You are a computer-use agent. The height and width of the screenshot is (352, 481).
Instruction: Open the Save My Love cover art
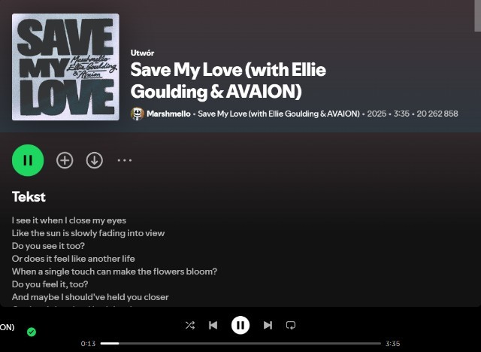coord(65,67)
